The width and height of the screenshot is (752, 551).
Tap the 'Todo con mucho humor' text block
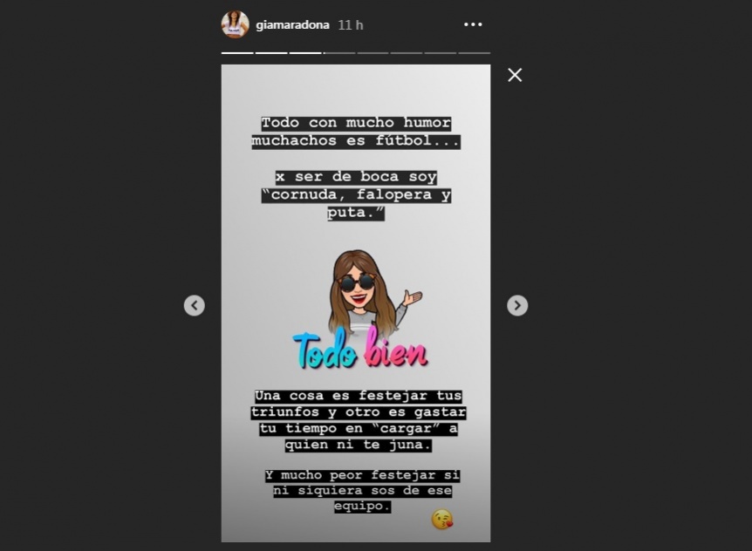coord(356,132)
